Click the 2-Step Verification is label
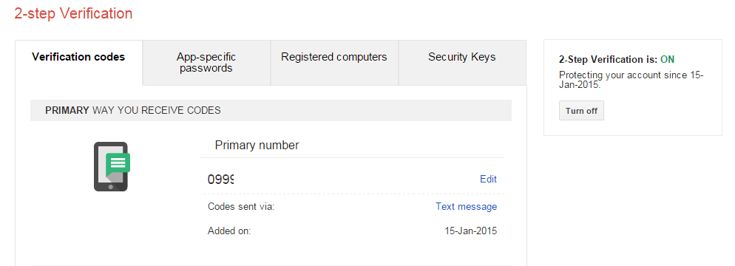735x266 pixels. [609, 59]
